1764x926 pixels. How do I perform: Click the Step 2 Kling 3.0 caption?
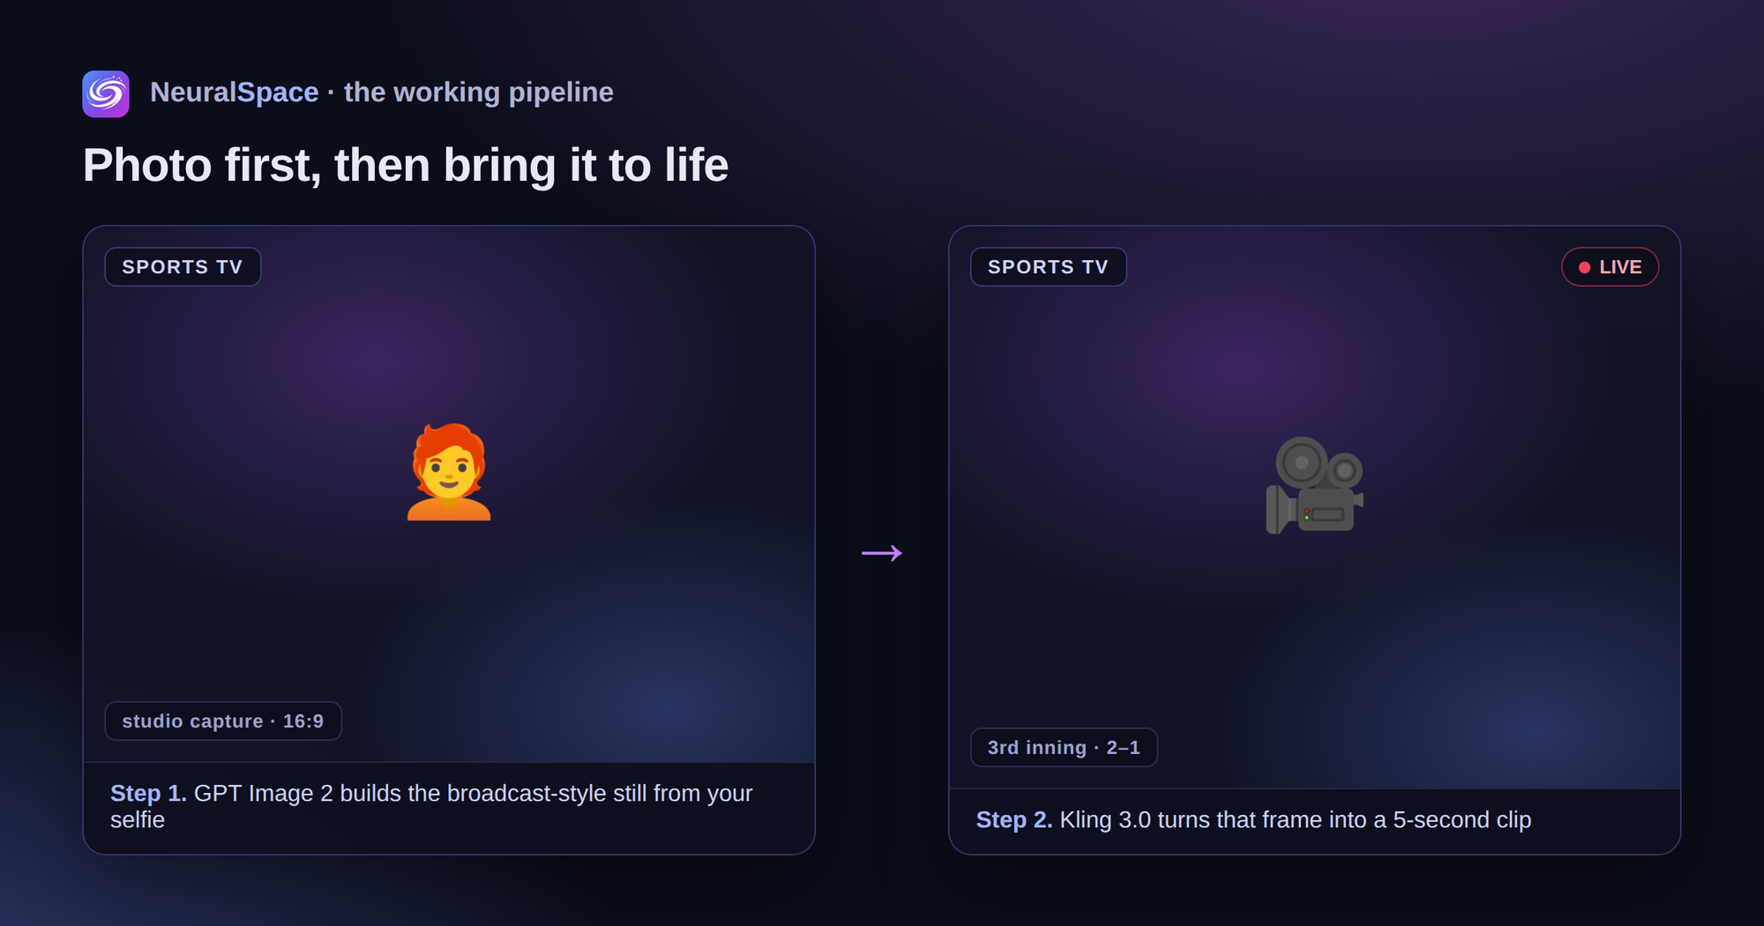[1253, 820]
